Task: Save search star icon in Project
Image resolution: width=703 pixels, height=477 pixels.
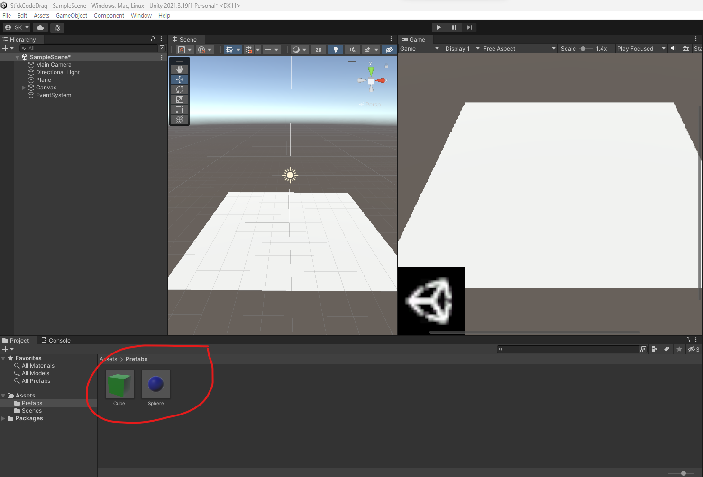Action: tap(679, 349)
